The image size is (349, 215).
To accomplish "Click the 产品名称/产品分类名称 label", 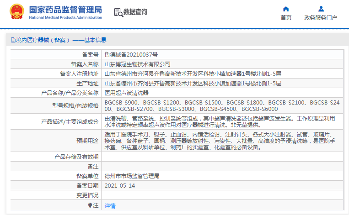I will (70, 93).
